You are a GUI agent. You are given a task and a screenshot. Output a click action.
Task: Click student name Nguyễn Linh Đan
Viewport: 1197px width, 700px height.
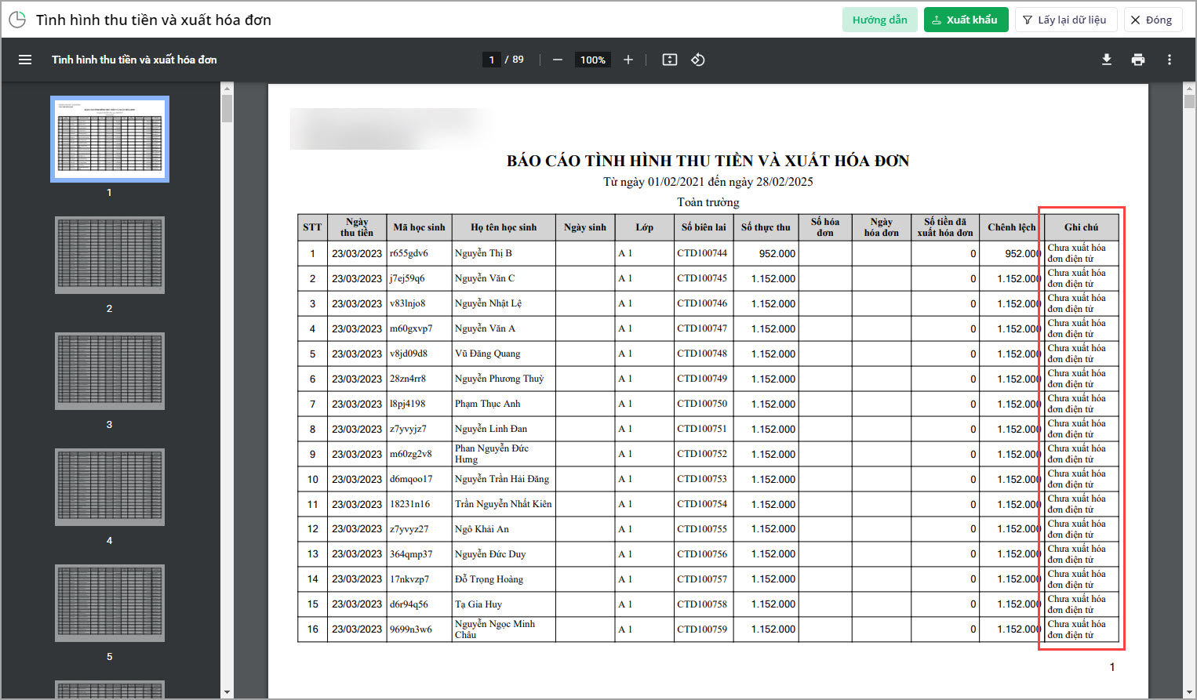[491, 429]
